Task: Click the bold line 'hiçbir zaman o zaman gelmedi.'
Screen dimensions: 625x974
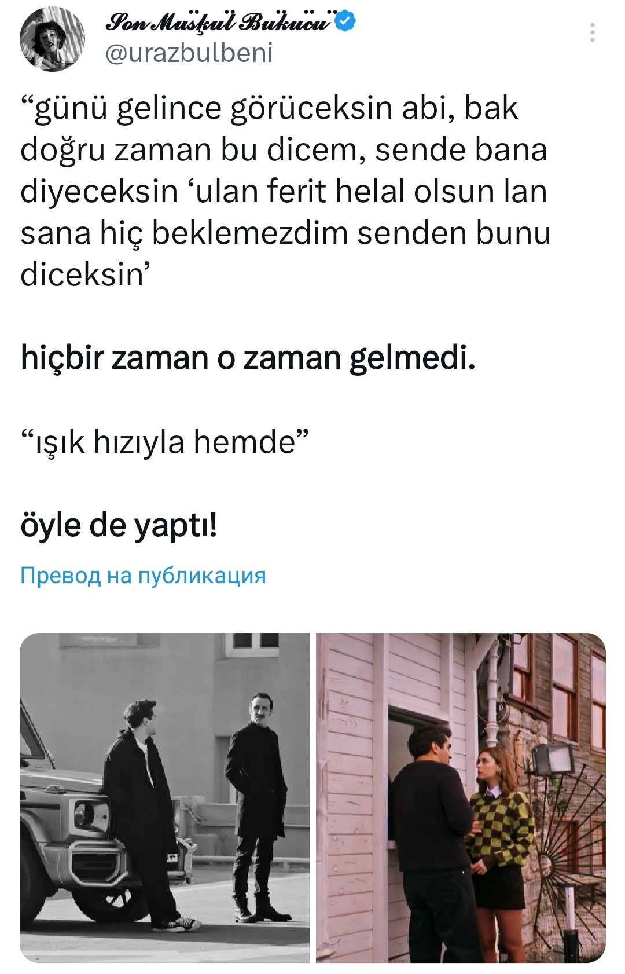Action: coord(248,357)
